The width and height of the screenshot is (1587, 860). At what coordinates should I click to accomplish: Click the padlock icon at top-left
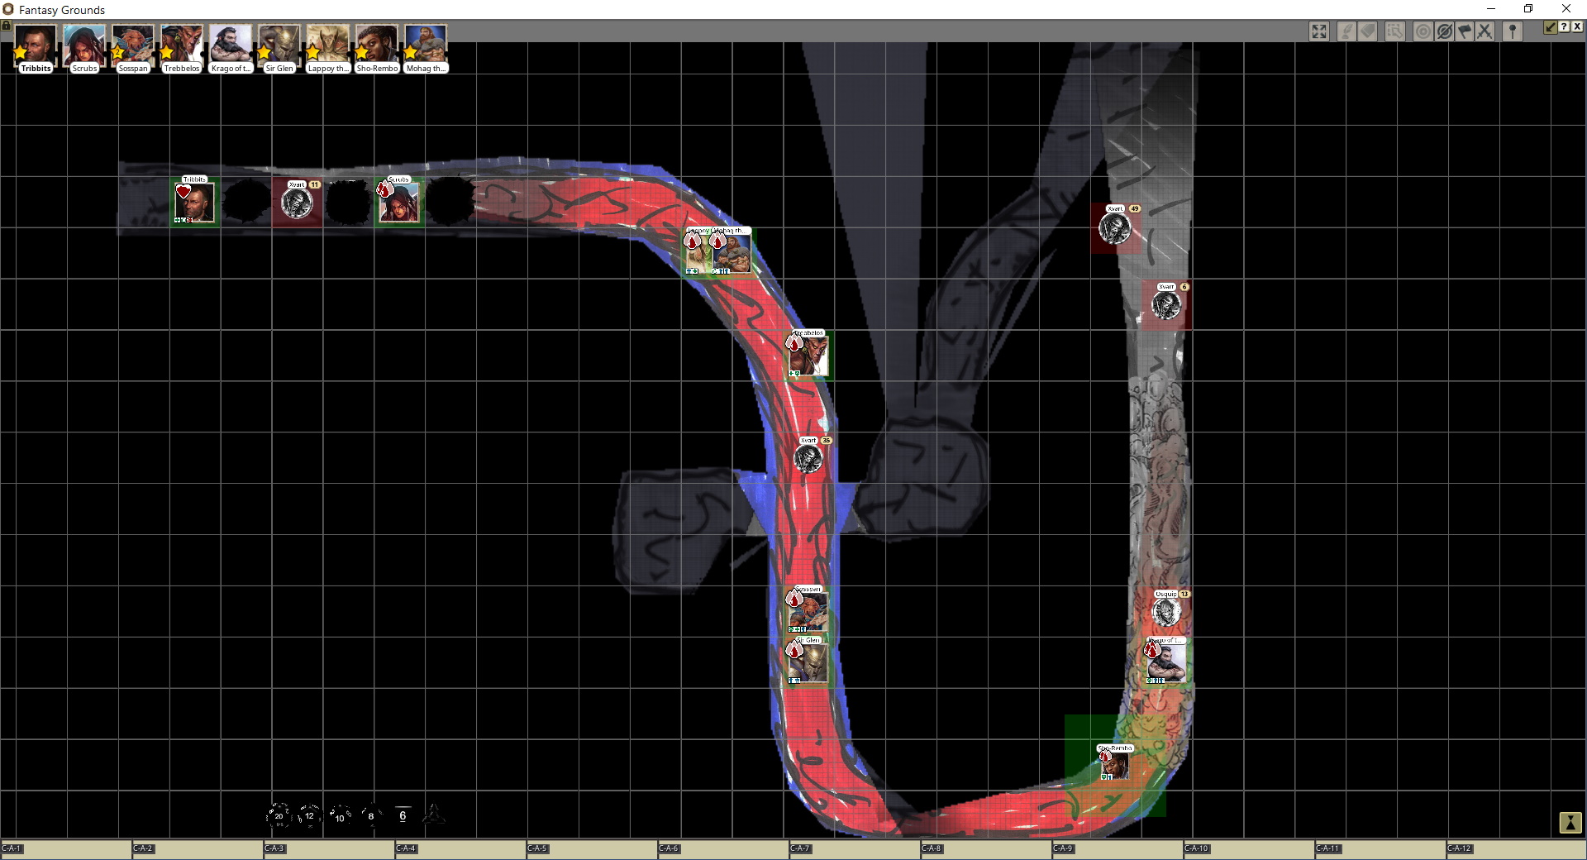point(6,26)
